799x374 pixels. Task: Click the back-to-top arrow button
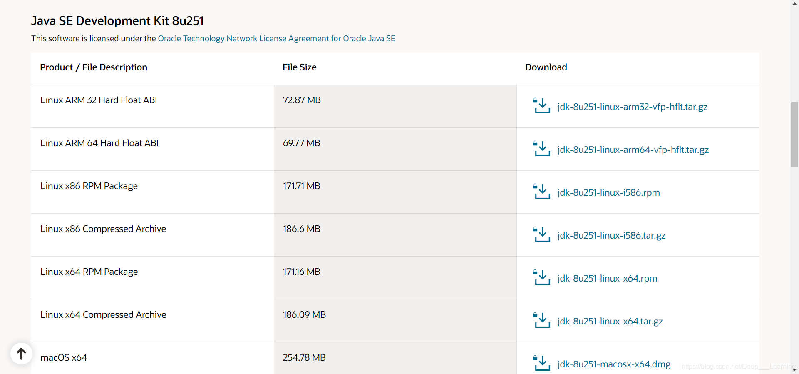(x=21, y=354)
